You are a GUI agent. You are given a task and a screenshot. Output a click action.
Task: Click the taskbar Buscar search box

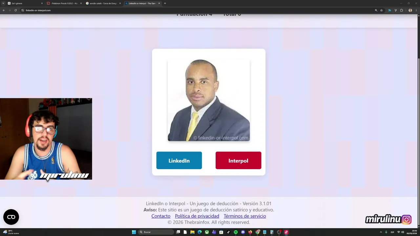tap(156, 232)
